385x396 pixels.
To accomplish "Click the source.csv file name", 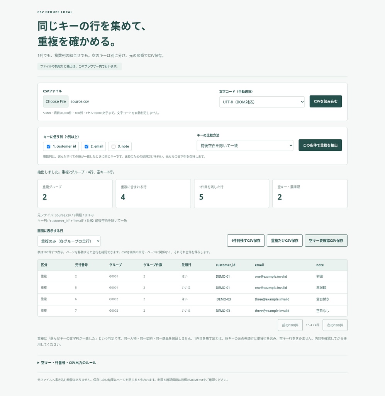I will pos(80,102).
